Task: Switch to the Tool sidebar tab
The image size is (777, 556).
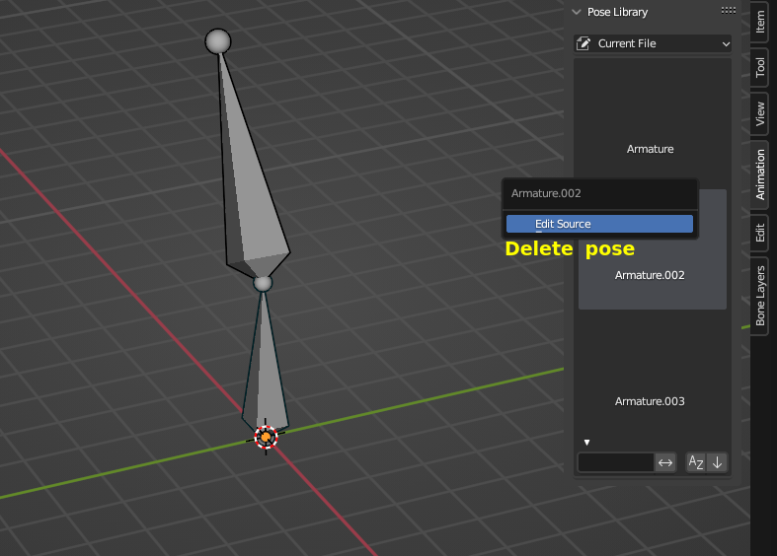Action: pyautogui.click(x=759, y=67)
